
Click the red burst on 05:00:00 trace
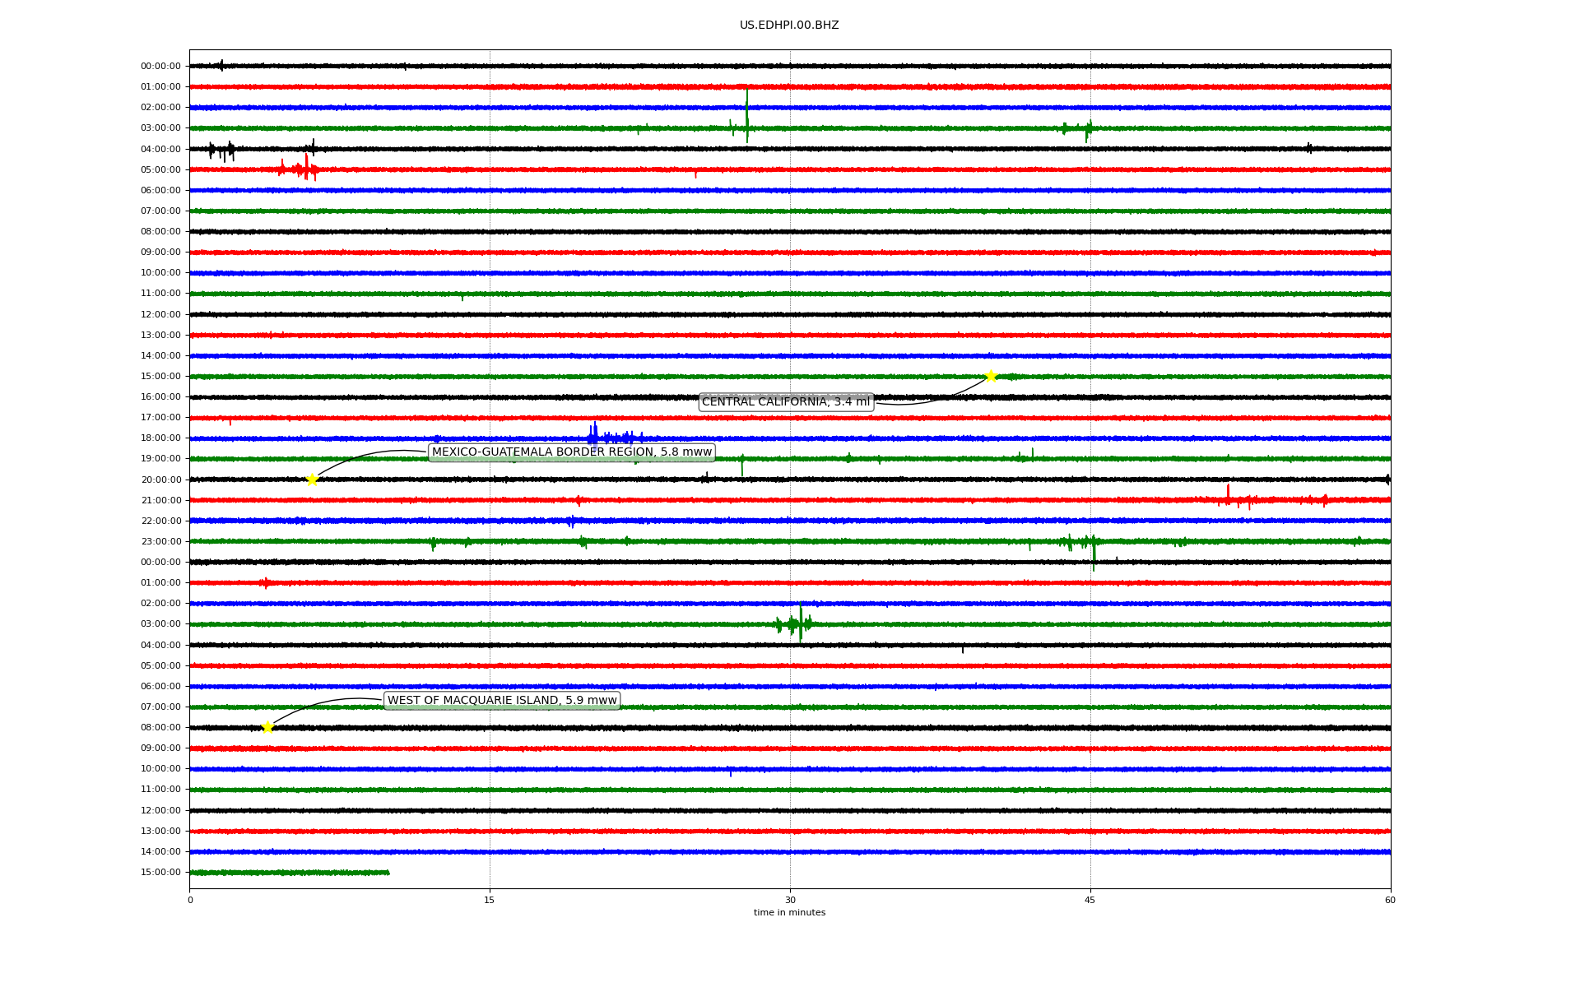coord(305,169)
